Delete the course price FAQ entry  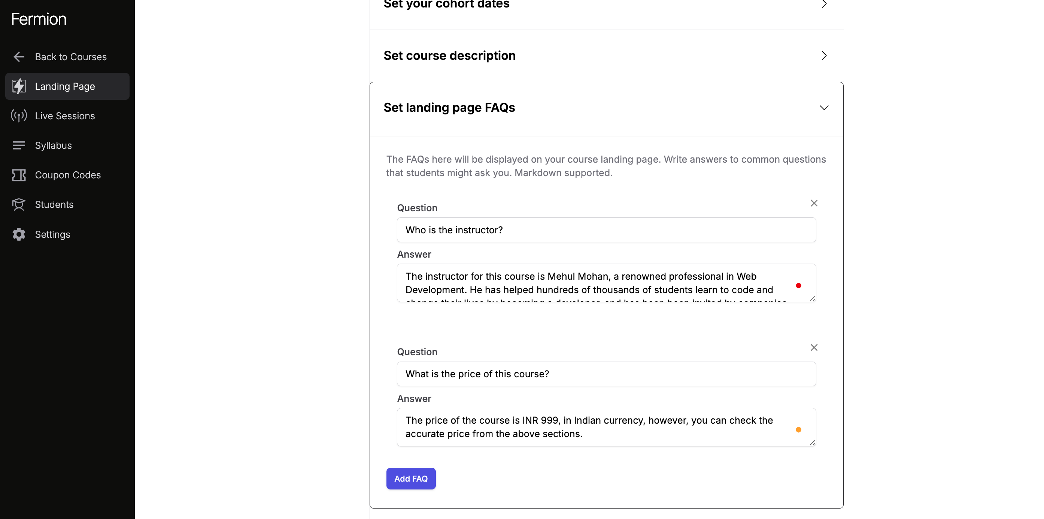point(814,347)
